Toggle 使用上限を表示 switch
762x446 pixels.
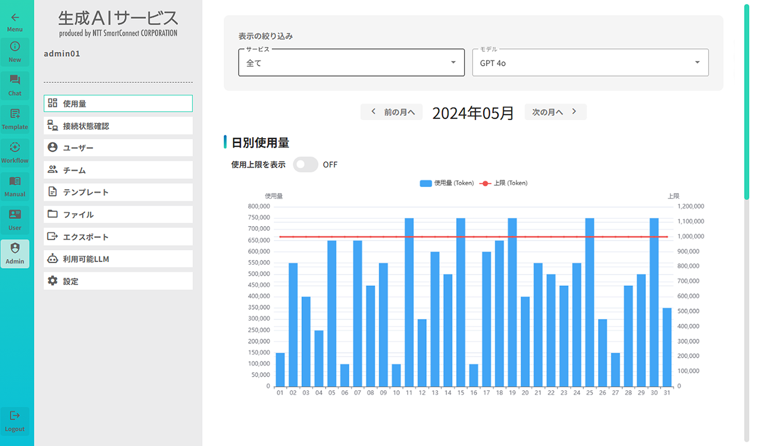tap(305, 165)
